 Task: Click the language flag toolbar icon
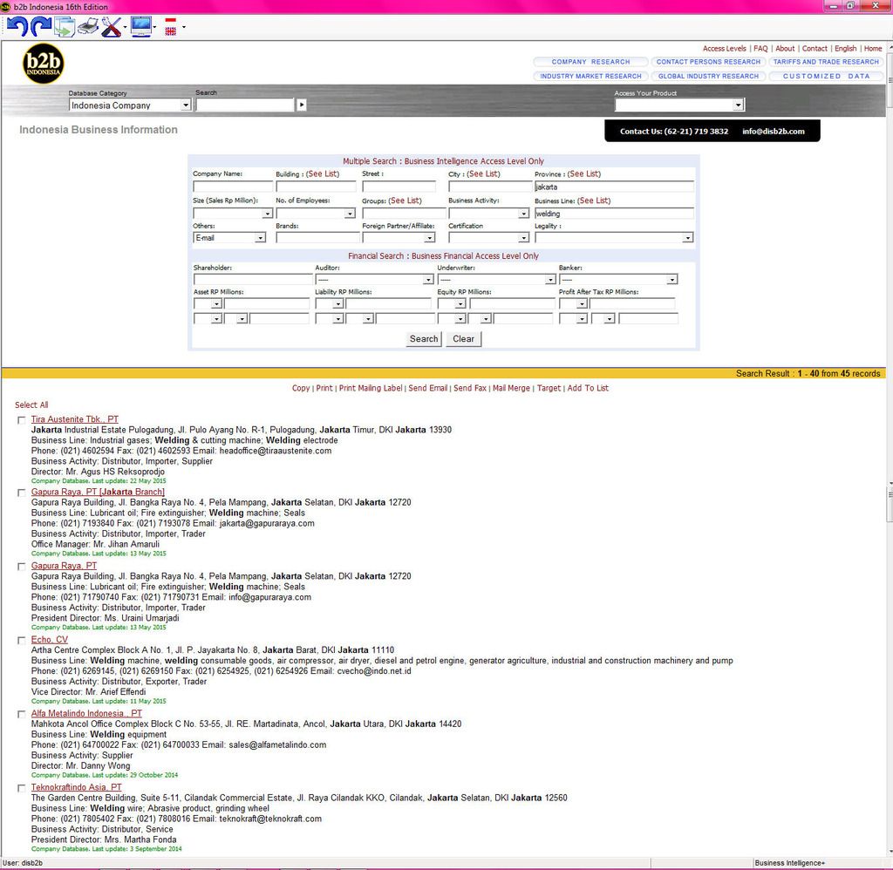pyautogui.click(x=171, y=27)
